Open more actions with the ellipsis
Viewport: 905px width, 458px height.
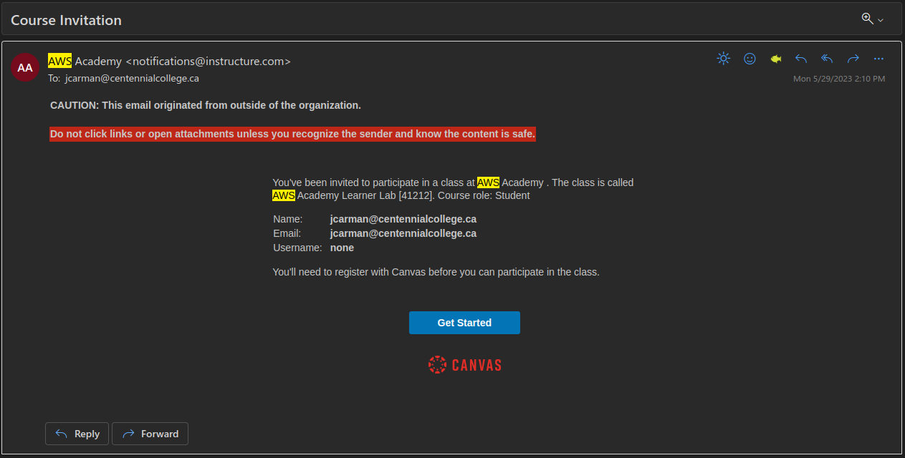point(878,59)
